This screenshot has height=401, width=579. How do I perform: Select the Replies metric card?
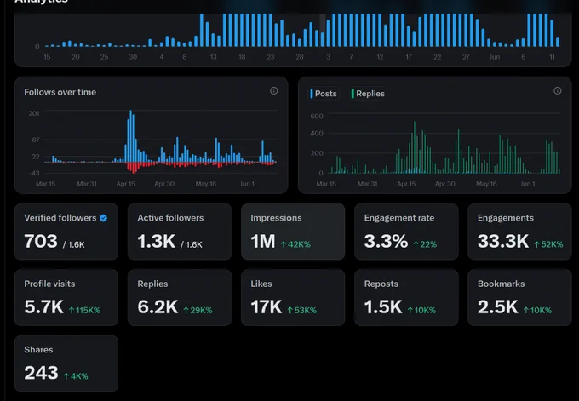pos(180,298)
